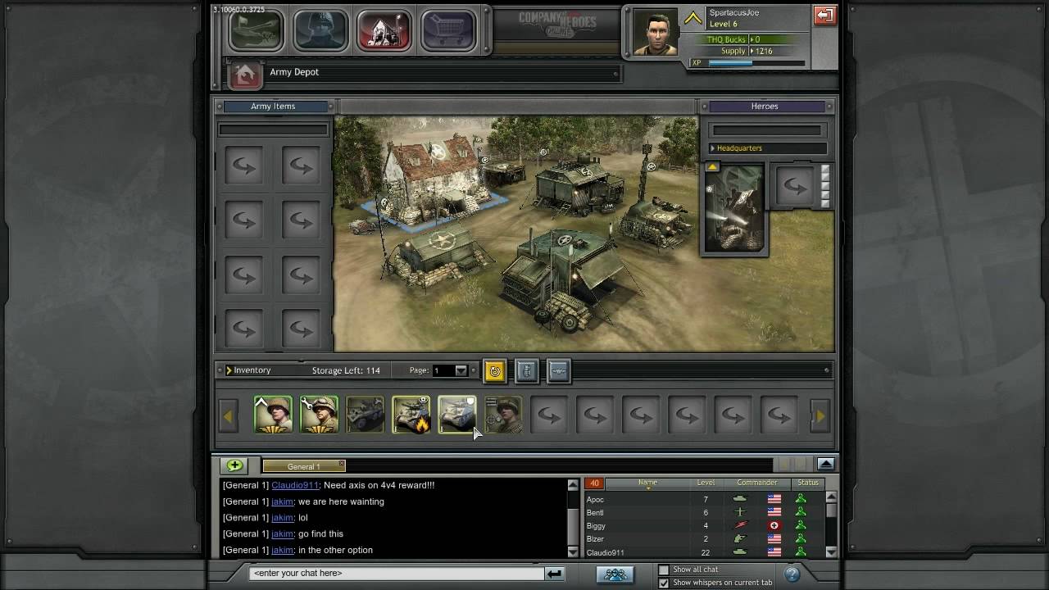The image size is (1049, 590).
Task: Add new chat channel with green plus
Action: click(234, 465)
